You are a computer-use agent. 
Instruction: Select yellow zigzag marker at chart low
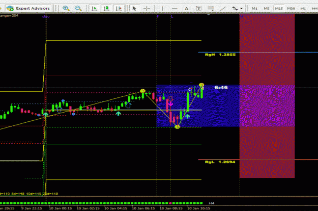pyautogui.click(x=177, y=127)
